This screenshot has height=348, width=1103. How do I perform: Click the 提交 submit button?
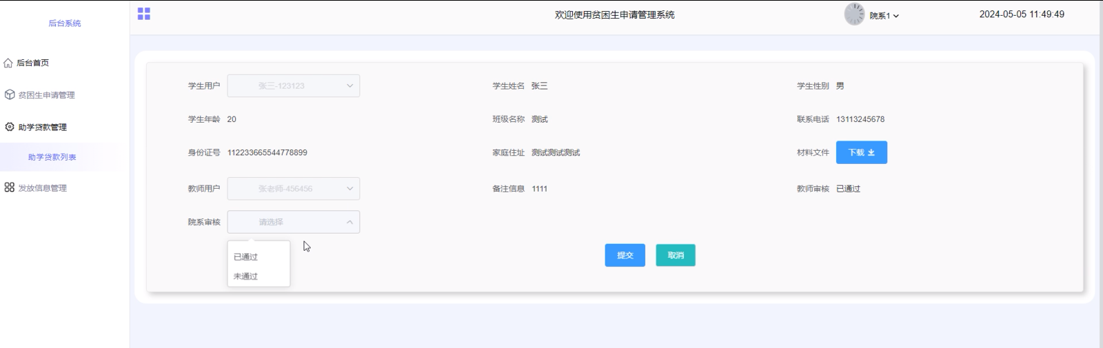click(625, 256)
